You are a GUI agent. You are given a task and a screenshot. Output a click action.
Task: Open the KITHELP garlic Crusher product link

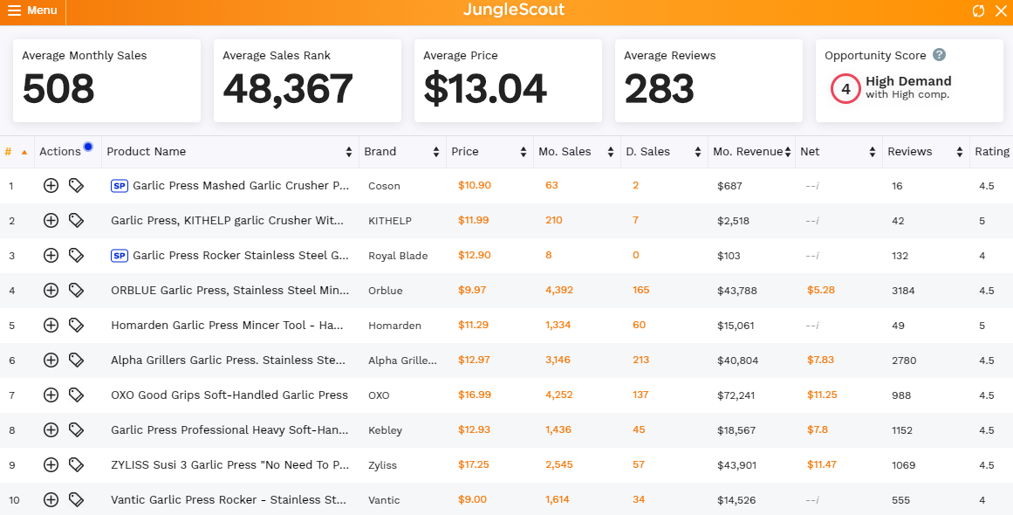(x=228, y=221)
